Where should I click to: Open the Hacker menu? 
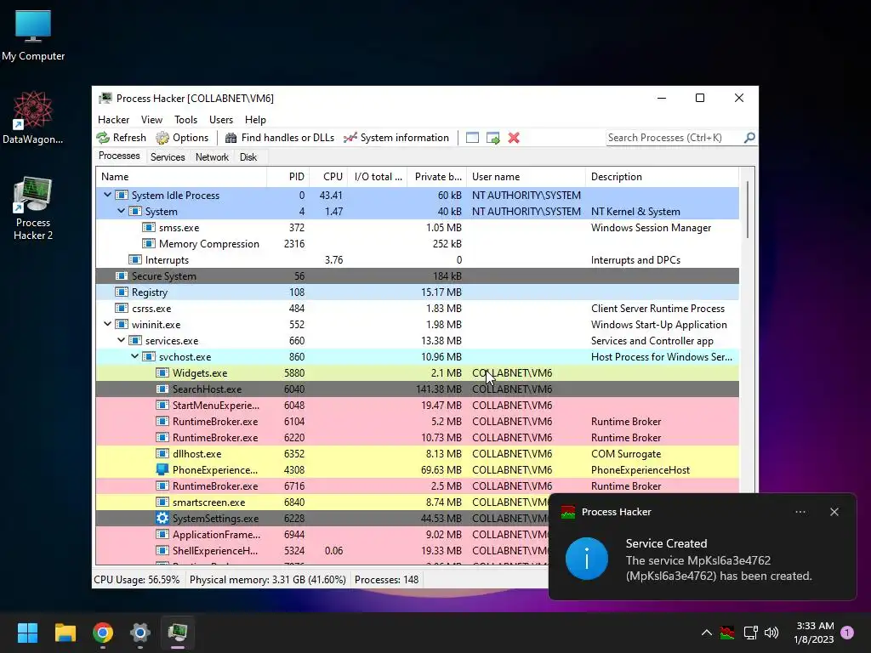tap(113, 119)
